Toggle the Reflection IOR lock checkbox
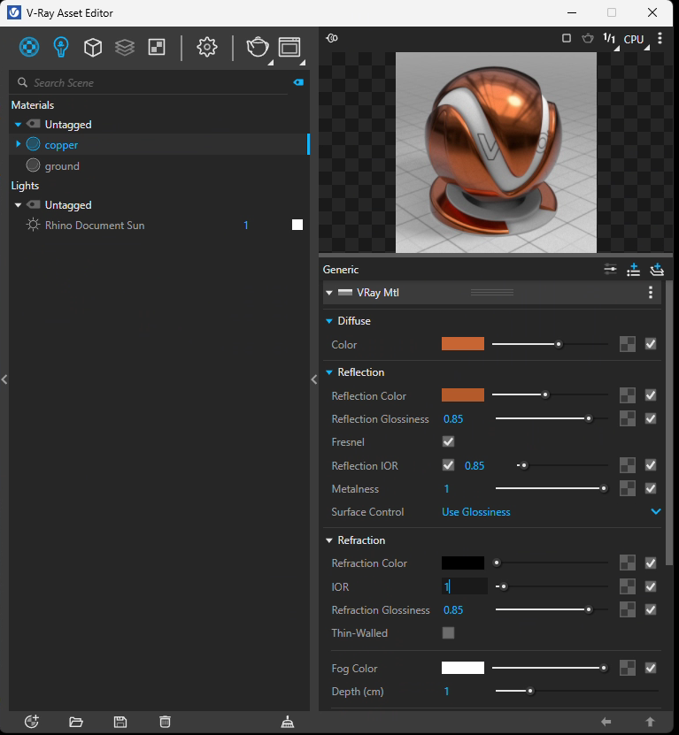 (448, 465)
